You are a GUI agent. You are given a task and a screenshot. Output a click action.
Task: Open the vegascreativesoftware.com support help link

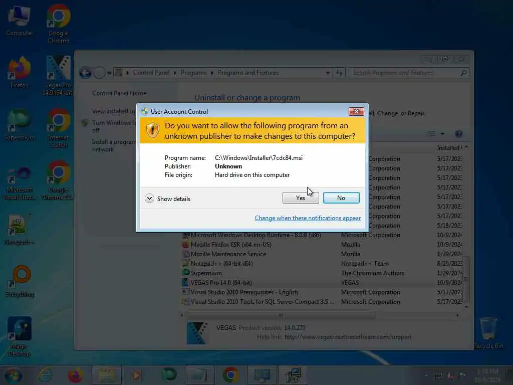point(348,337)
